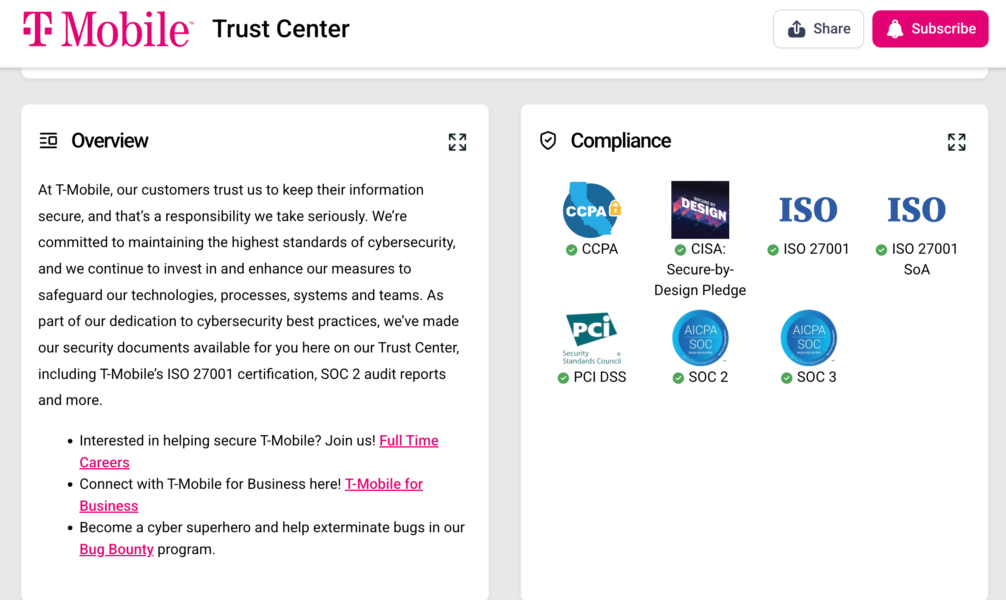The image size is (1006, 600).
Task: Expand the Compliance panel
Action: coord(956,142)
